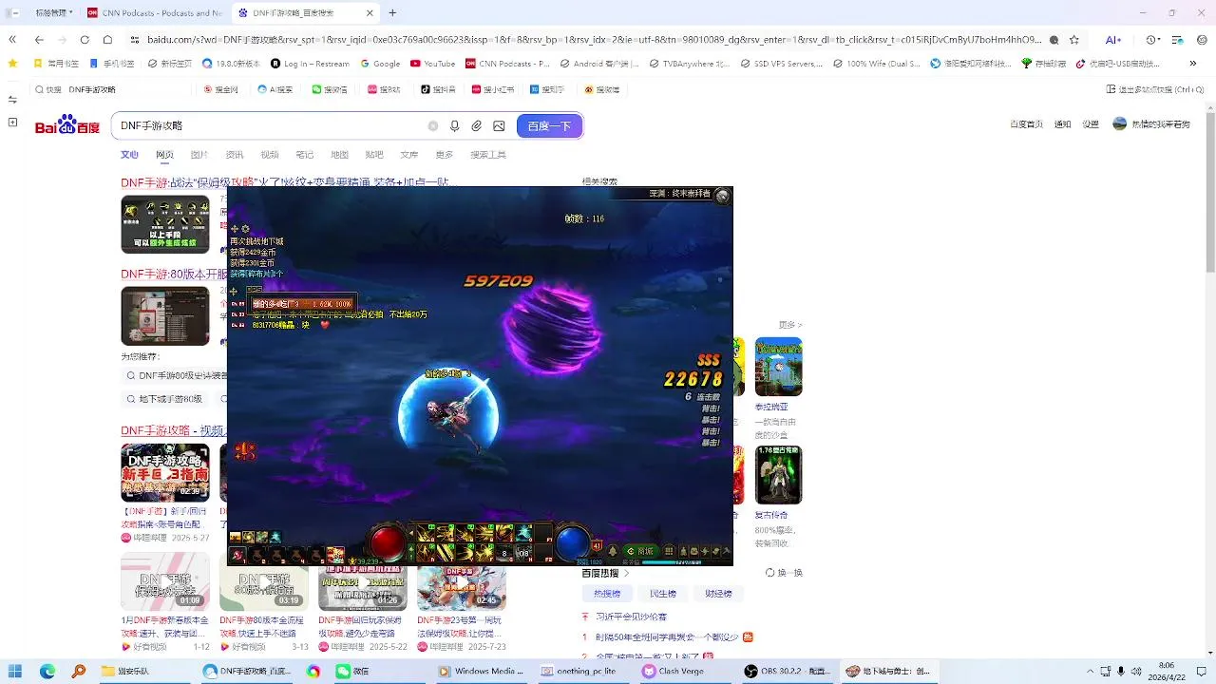Viewport: 1216px width, 684px height.
Task: Click the round minimap button at game top-right
Action: 723,196
